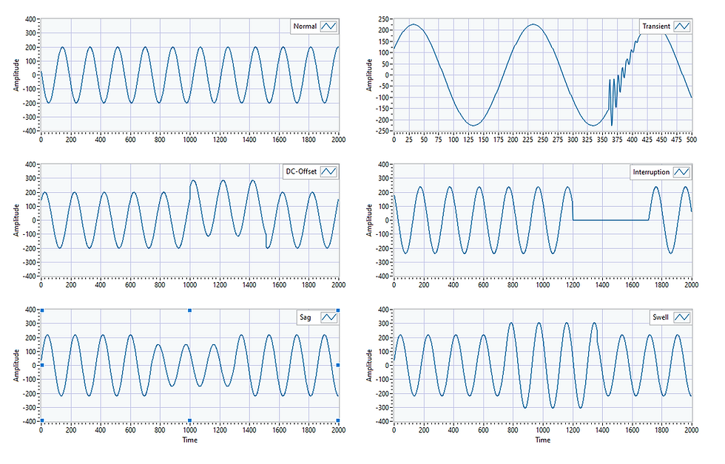Viewport: 725px width, 464px height.
Task: Click the top-left selection handle of Sag graph
Action: click(42, 310)
